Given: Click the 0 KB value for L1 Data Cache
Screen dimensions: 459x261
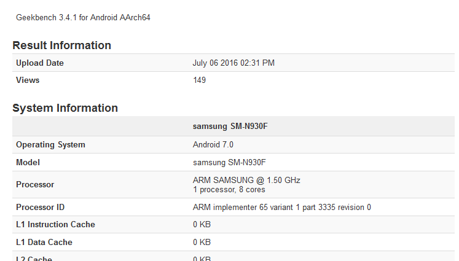Looking at the screenshot, I should tap(202, 243).
